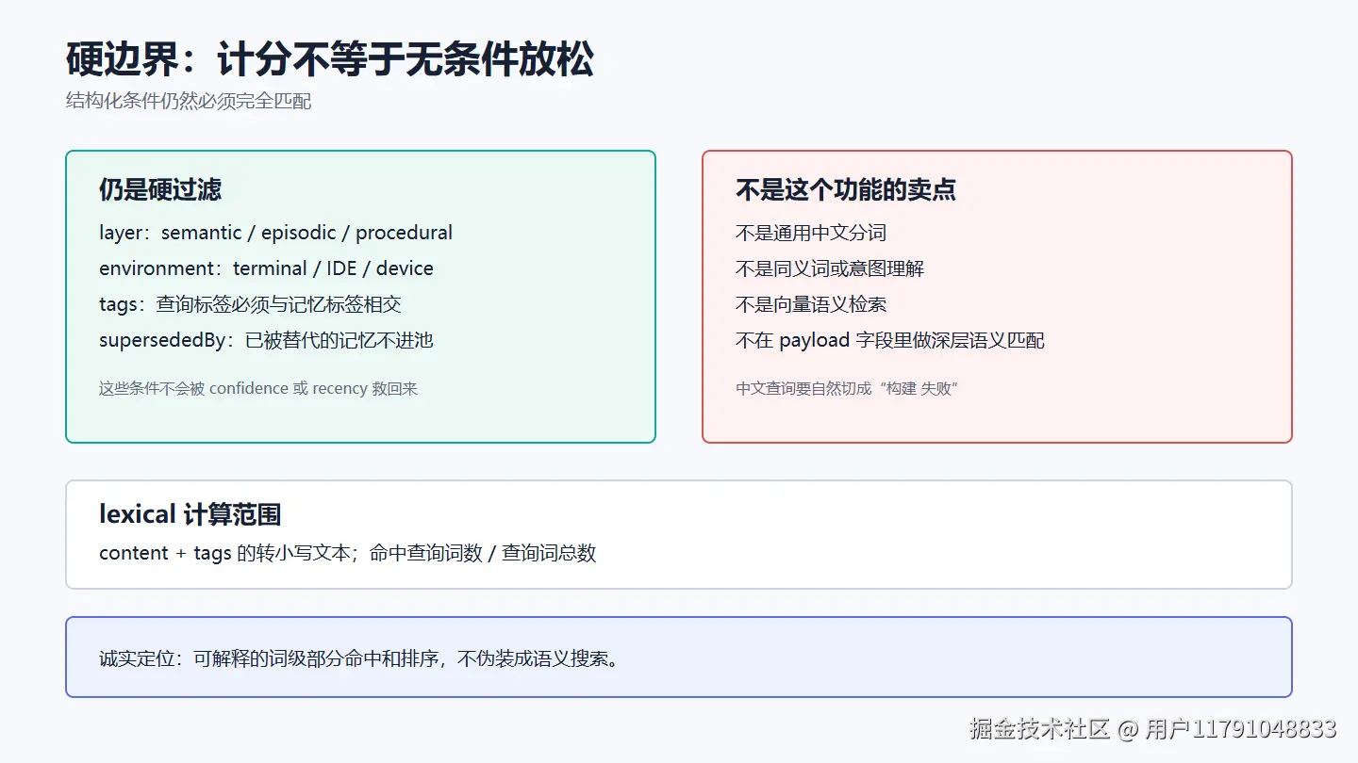This screenshot has height=763, width=1358.
Task: Click the line "supersededBy：已被替代的记忆不进池"
Action: coord(266,340)
